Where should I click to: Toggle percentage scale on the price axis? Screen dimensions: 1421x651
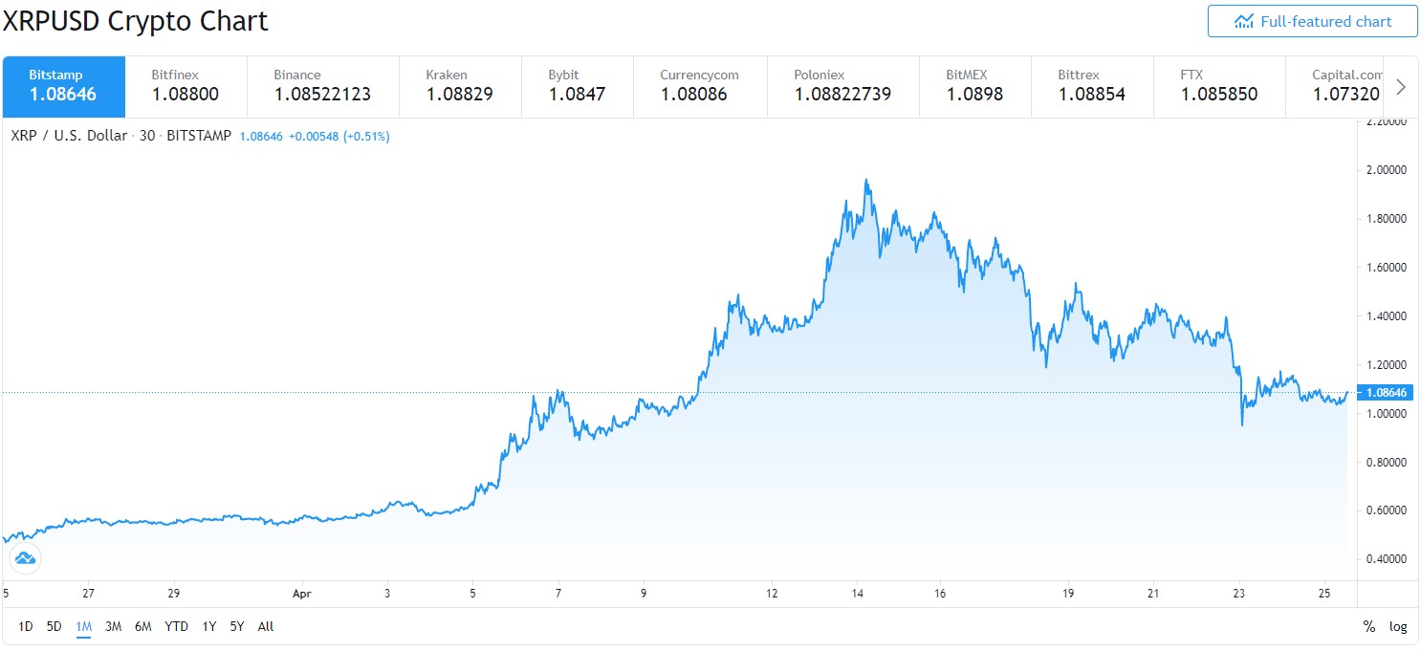tap(1367, 626)
